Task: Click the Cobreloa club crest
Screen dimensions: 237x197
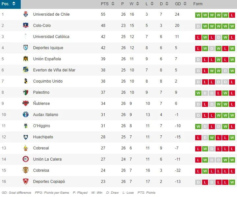Action: pyautogui.click(x=26, y=170)
